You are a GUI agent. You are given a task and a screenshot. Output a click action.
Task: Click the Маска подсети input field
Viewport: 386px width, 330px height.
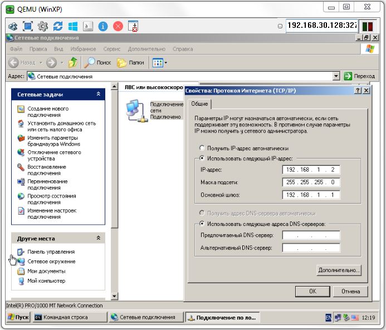311,182
